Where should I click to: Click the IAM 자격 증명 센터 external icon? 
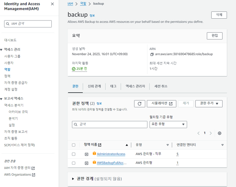tap(33, 168)
